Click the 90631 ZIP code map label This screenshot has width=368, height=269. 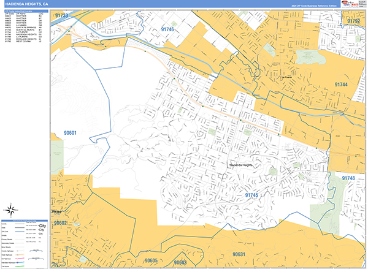[238, 254]
